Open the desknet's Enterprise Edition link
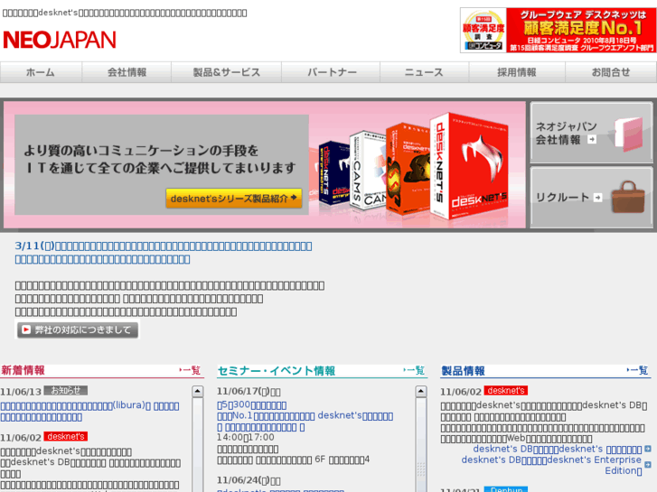 [552, 465]
